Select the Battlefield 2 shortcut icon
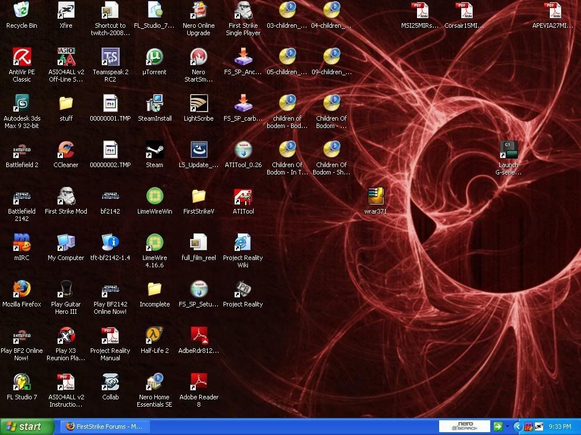Viewport: 581px width, 435px height. [x=22, y=150]
